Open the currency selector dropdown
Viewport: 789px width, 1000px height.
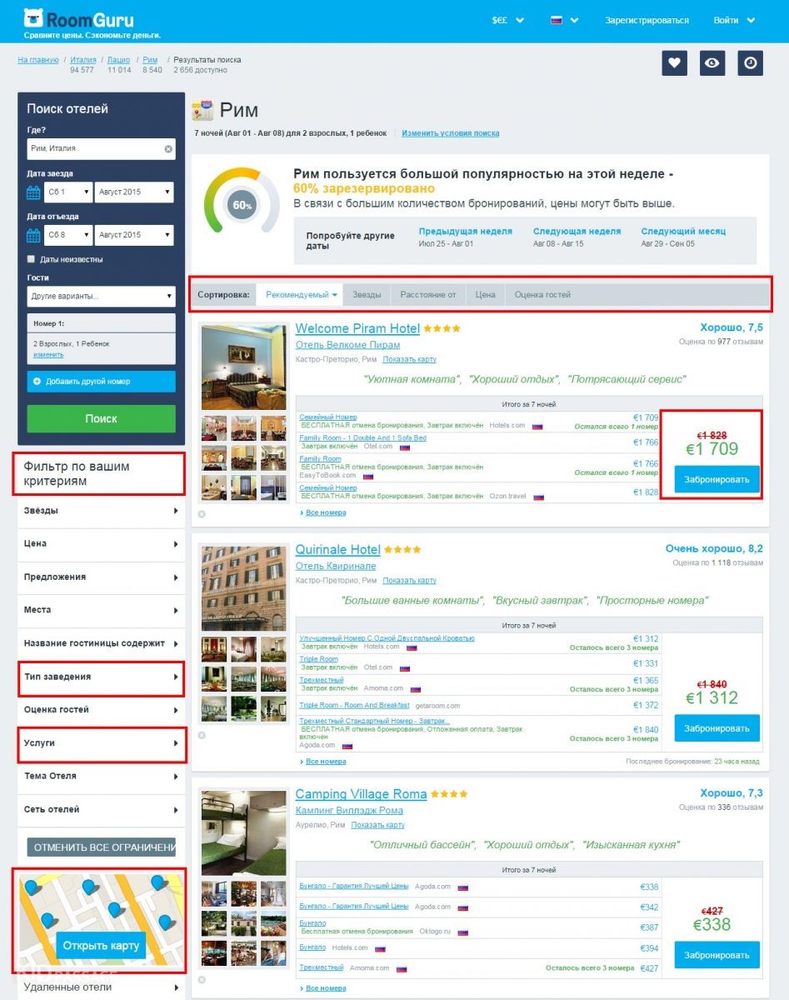click(x=508, y=20)
